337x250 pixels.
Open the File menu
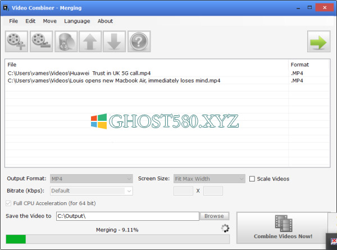13,21
